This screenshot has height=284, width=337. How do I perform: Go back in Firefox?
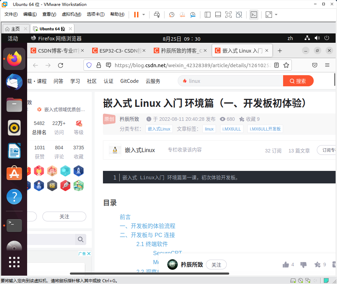pos(35,65)
